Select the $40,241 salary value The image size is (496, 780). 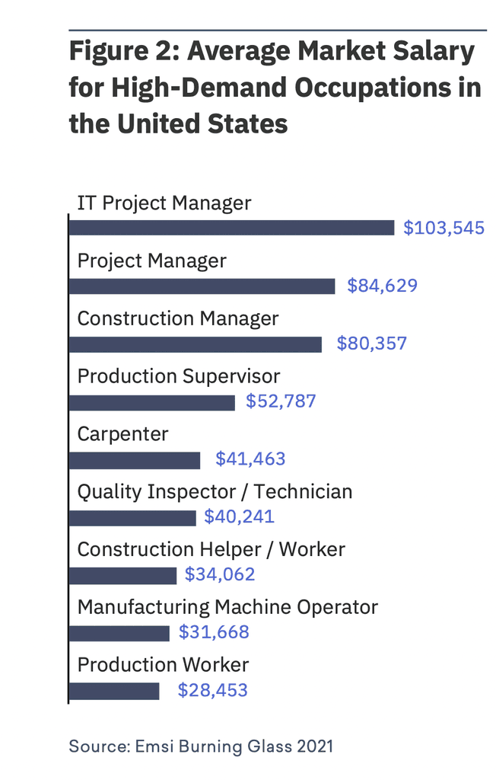(239, 518)
